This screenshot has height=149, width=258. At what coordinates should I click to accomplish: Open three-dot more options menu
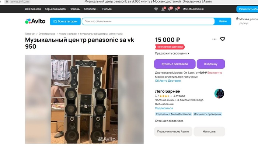click(x=214, y=39)
